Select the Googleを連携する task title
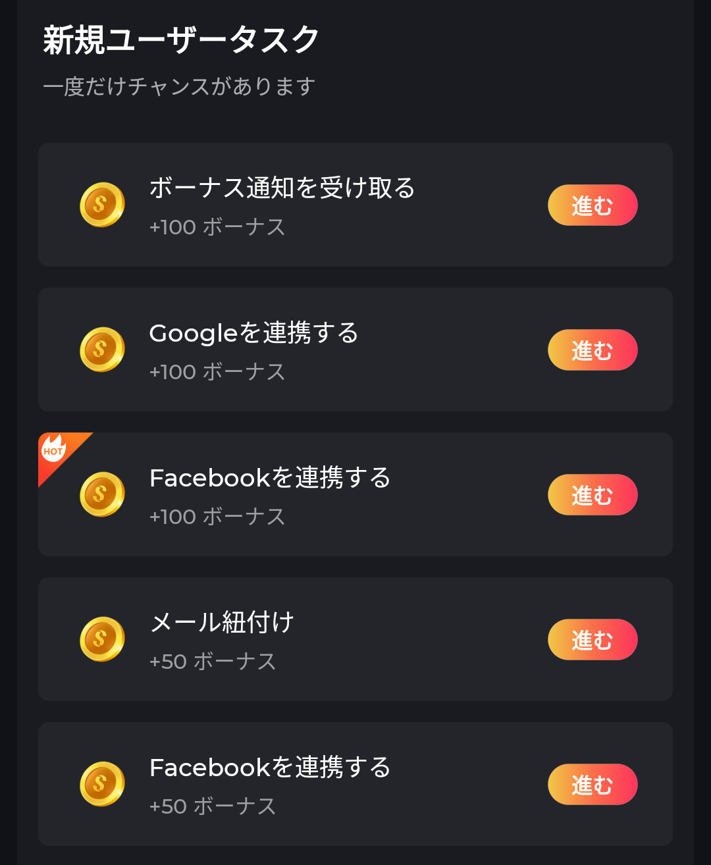The width and height of the screenshot is (711, 865). 253,333
